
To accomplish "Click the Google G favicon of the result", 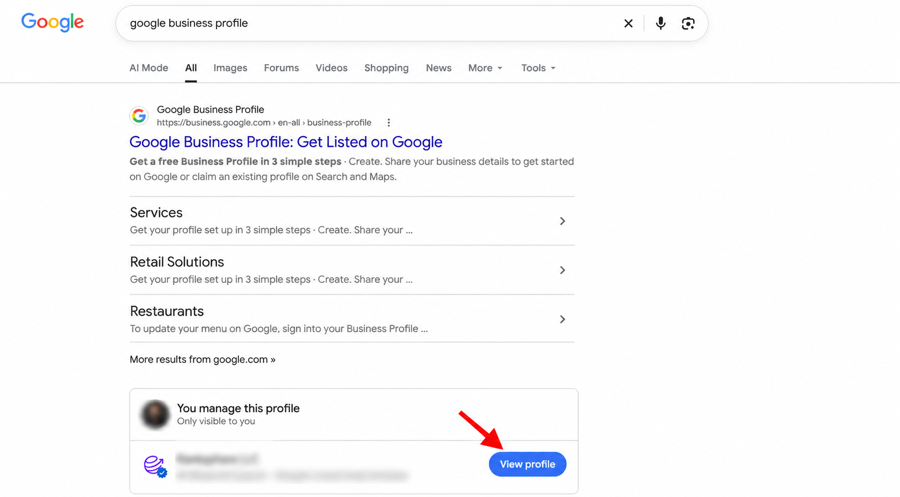I will pyautogui.click(x=139, y=116).
